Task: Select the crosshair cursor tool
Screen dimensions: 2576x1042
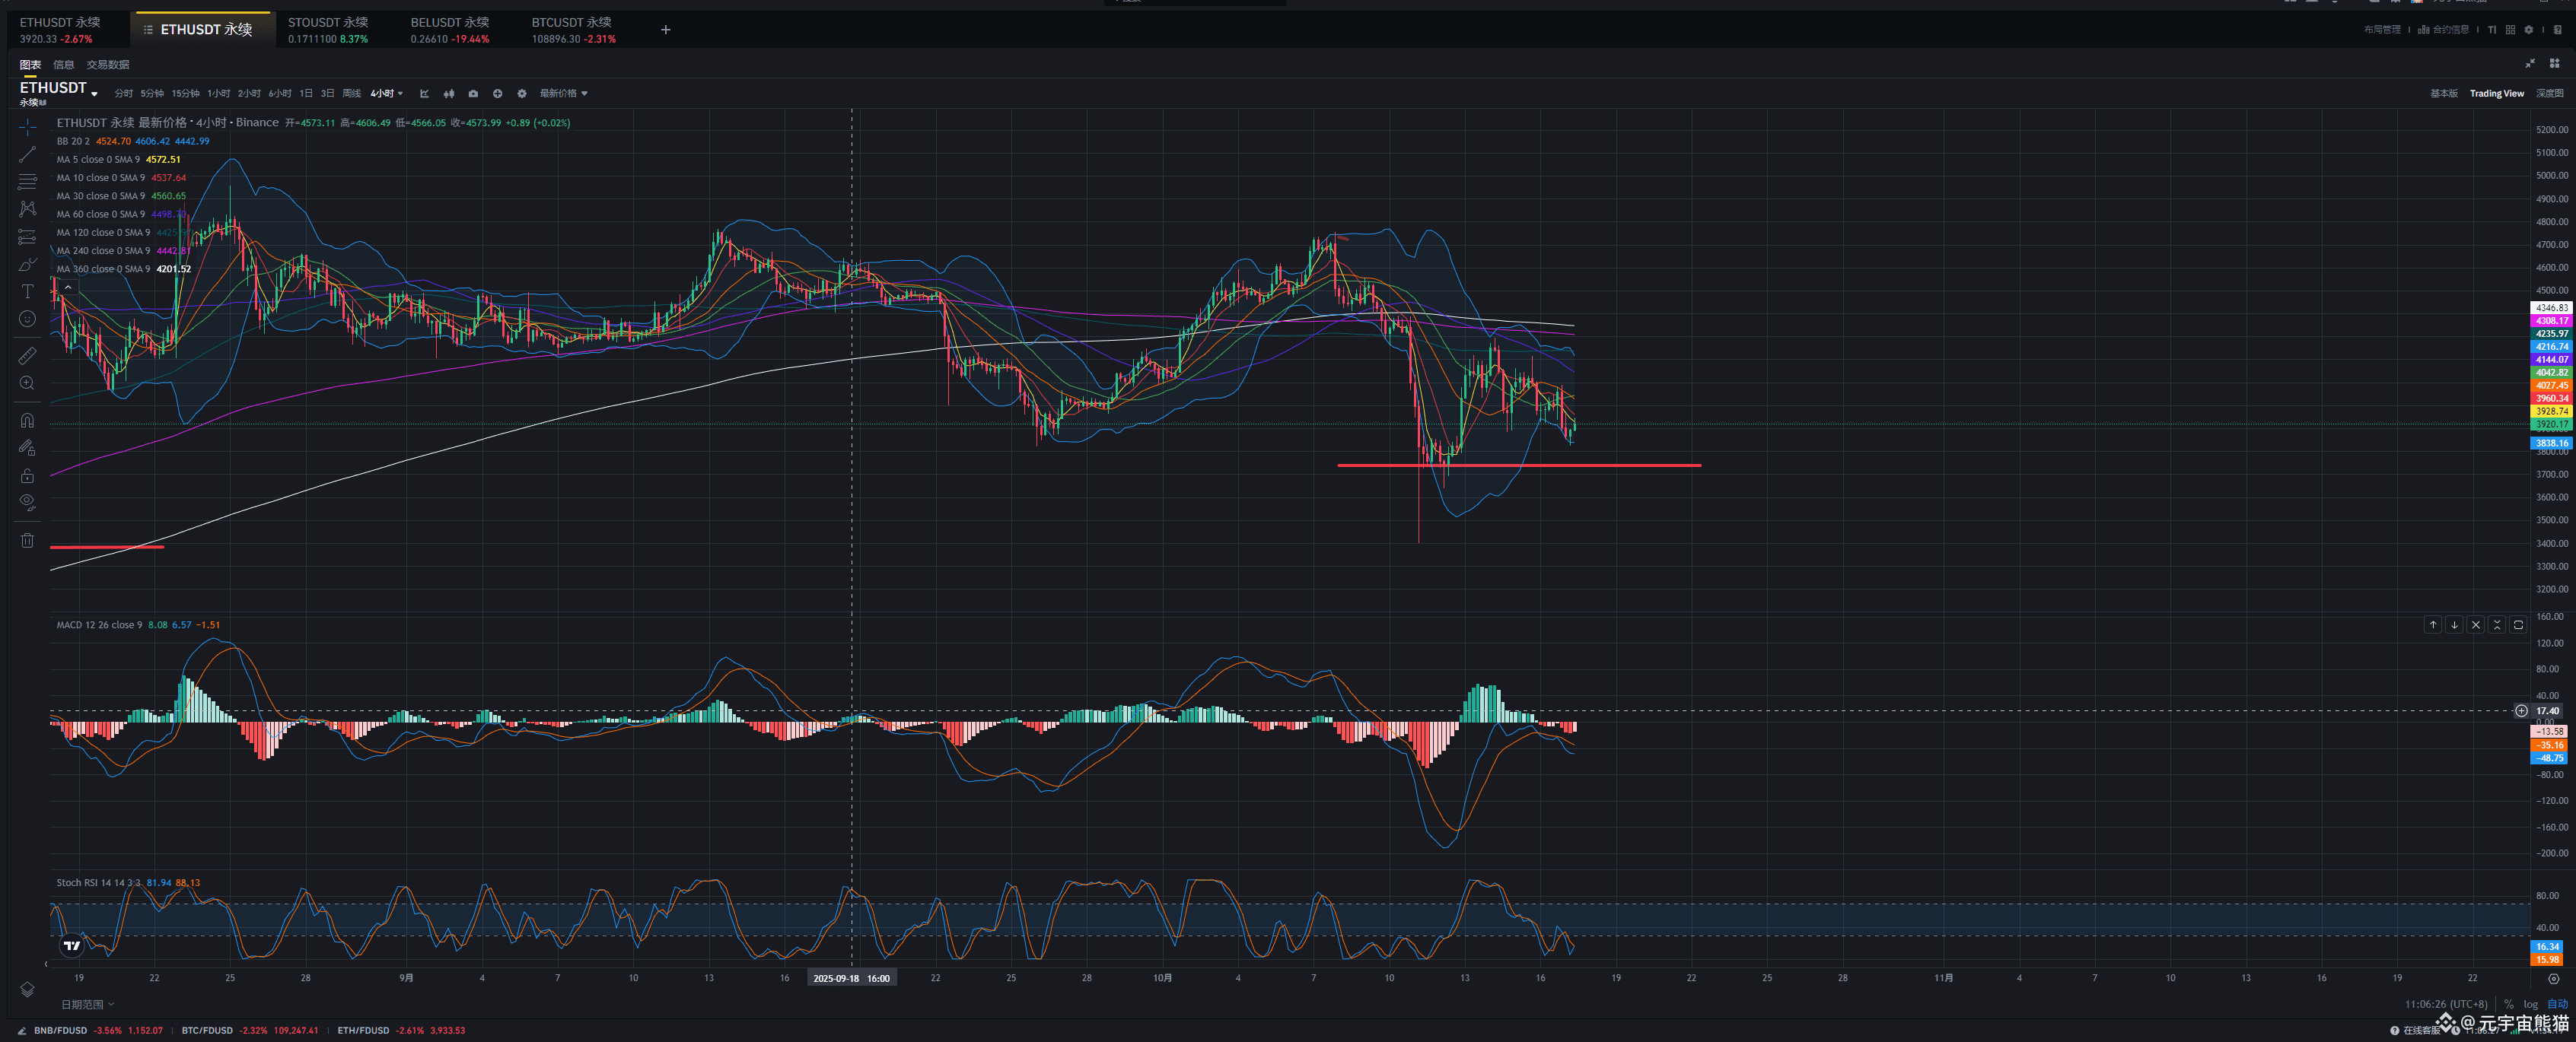Action: [27, 127]
